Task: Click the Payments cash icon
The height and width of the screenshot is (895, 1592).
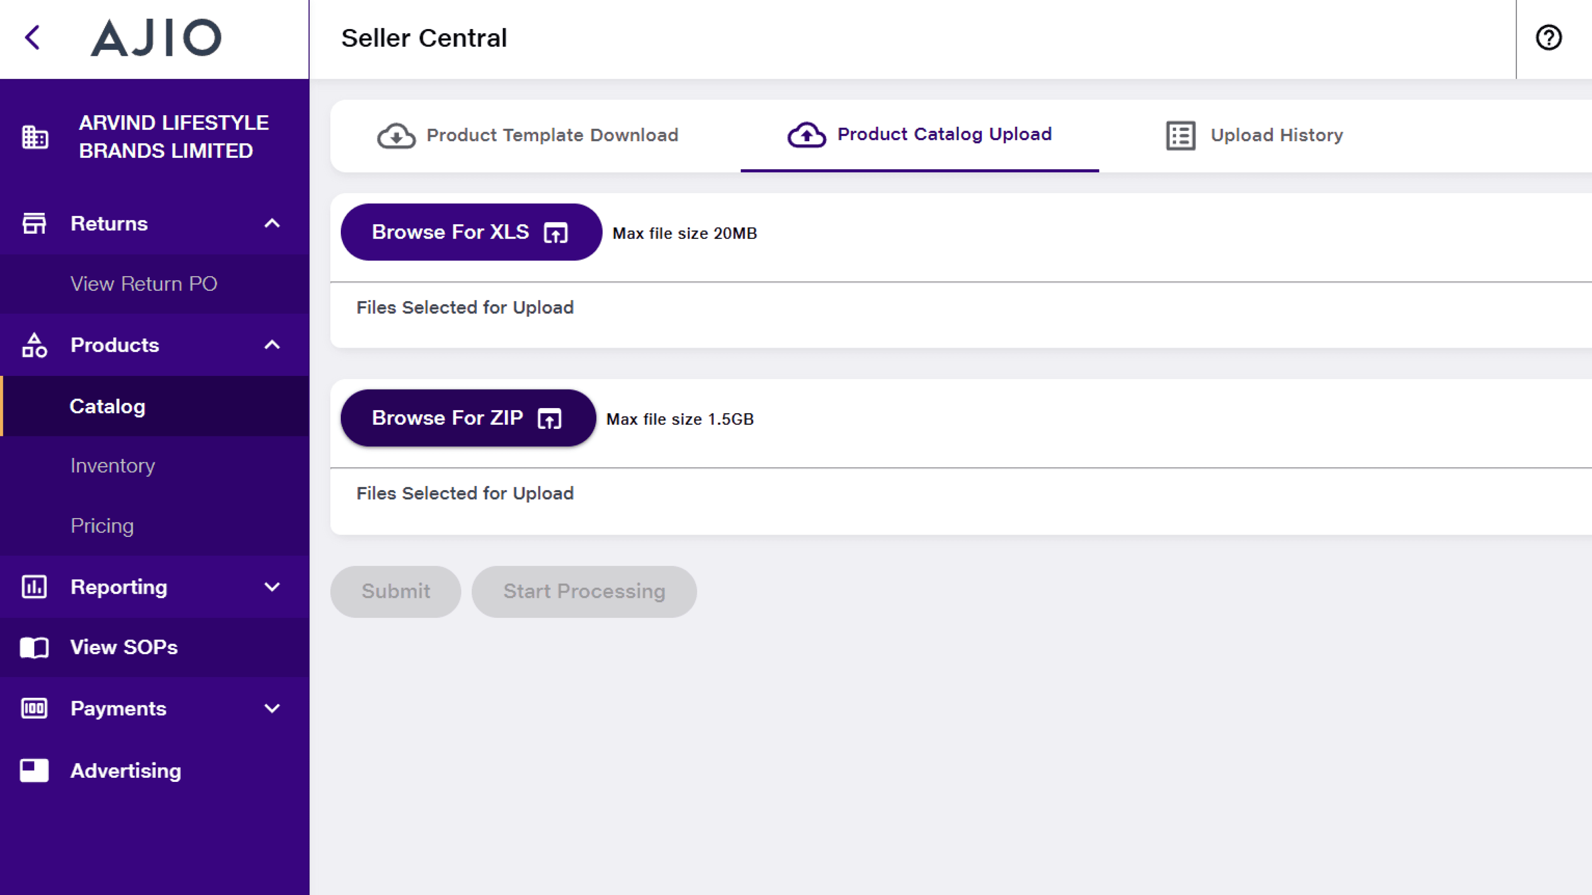Action: [34, 709]
